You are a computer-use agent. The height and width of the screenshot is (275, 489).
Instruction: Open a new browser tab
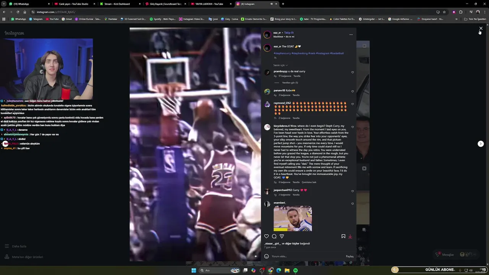pyautogui.click(x=283, y=4)
